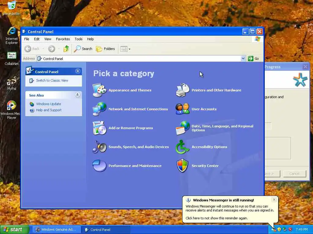This screenshot has width=313, height=234.
Task: Click the Add or Remove Programs icon
Action: pos(99,128)
